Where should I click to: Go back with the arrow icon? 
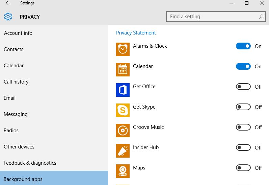click(x=8, y=3)
